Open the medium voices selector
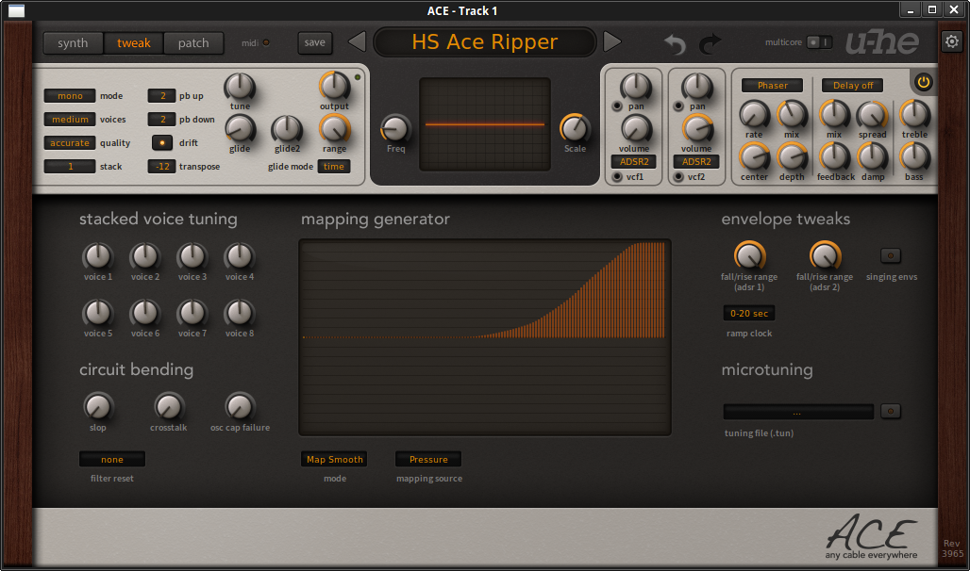The height and width of the screenshot is (571, 970). (70, 120)
